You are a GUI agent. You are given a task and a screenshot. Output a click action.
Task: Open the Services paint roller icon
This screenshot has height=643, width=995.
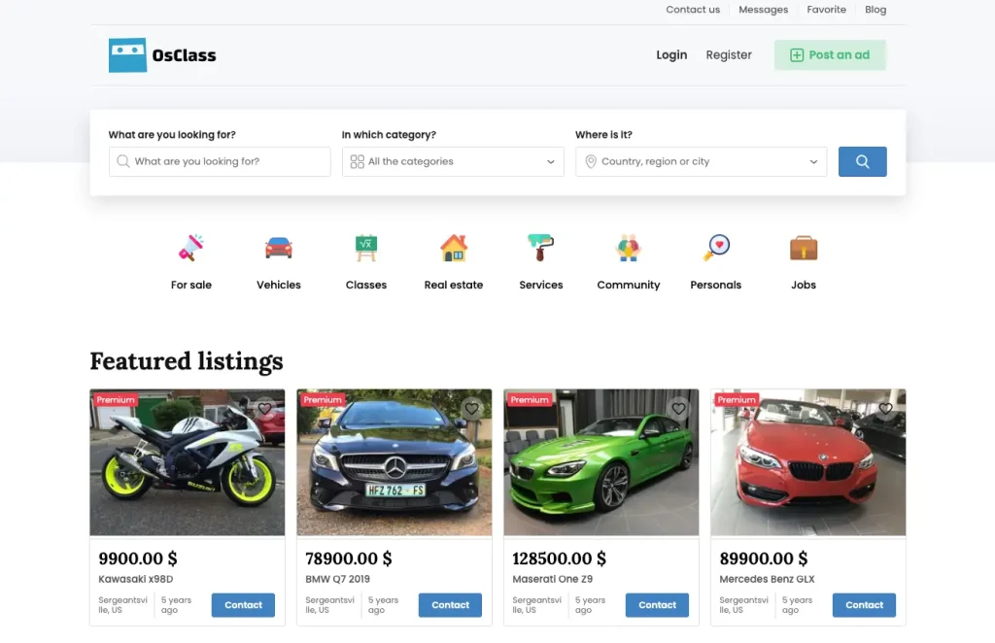tap(540, 248)
